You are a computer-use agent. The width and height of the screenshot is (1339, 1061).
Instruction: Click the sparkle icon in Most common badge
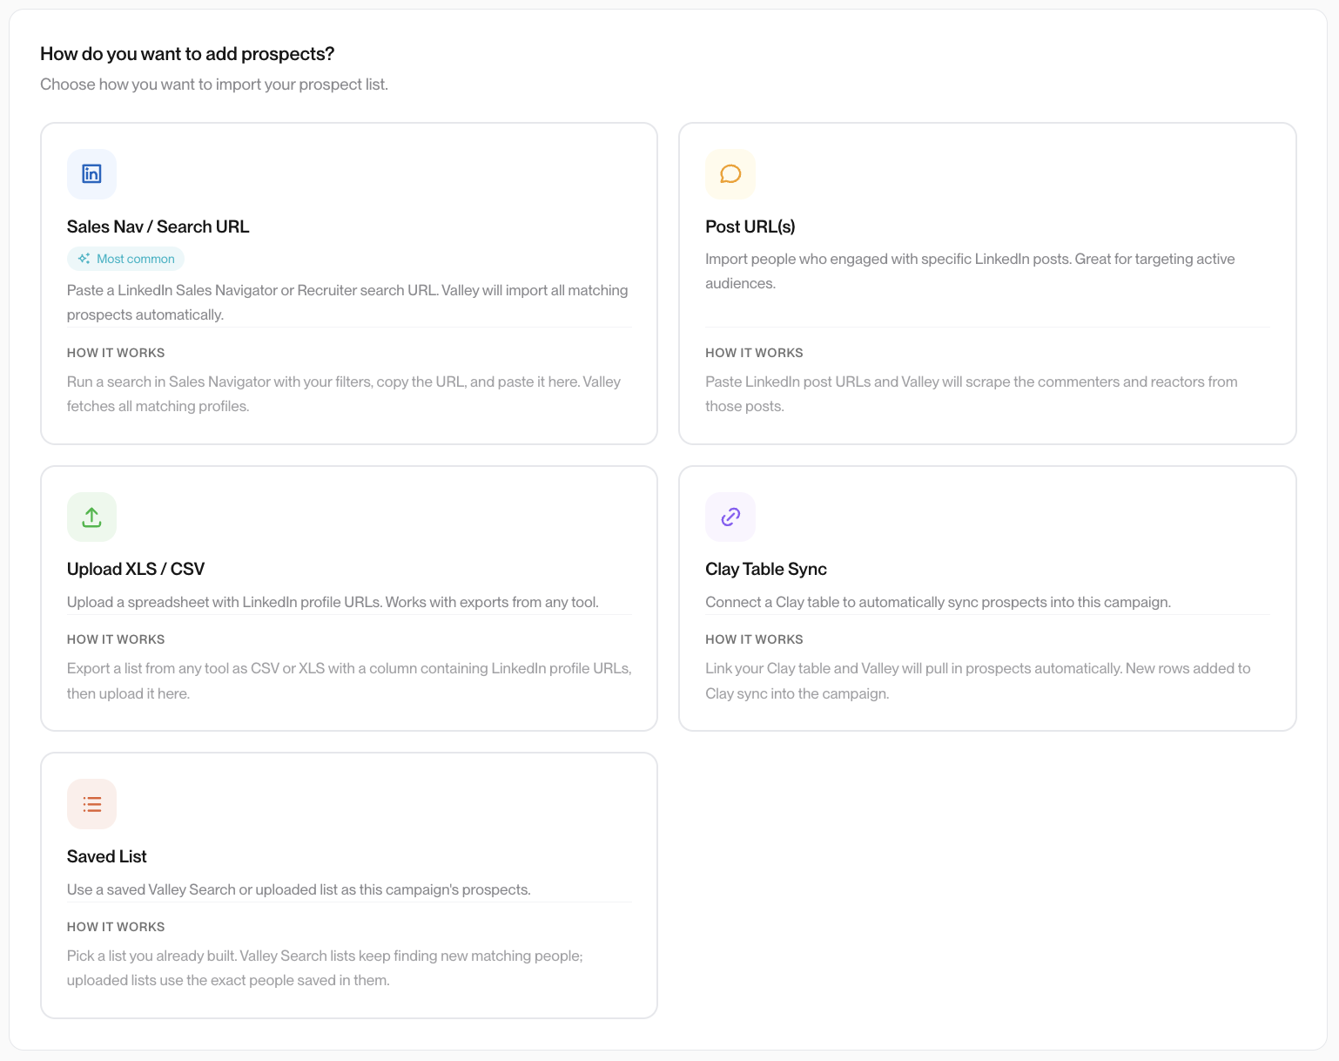pyautogui.click(x=84, y=259)
